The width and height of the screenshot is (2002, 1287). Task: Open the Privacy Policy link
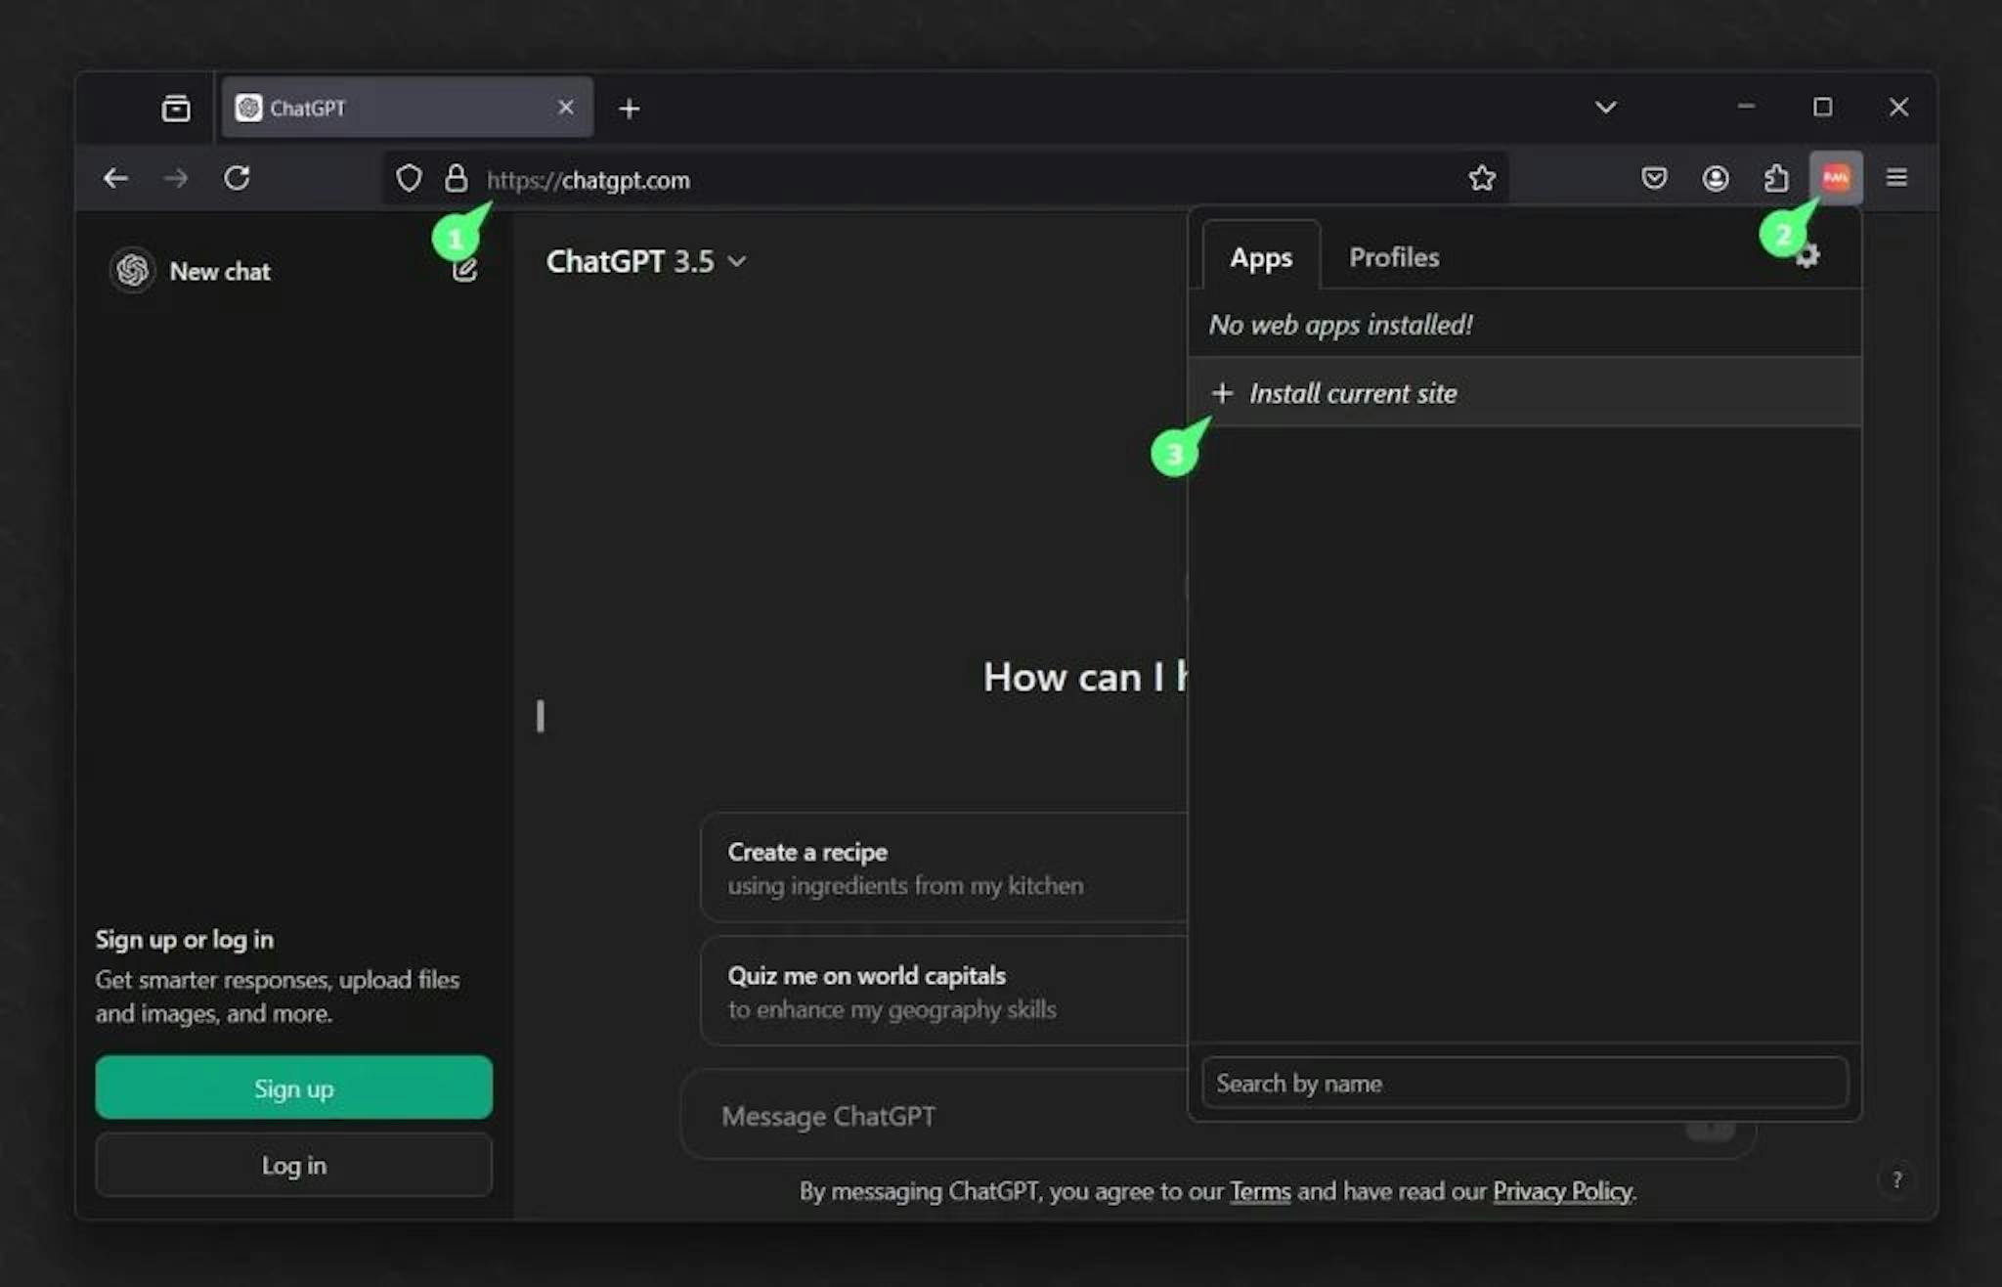coord(1562,1191)
